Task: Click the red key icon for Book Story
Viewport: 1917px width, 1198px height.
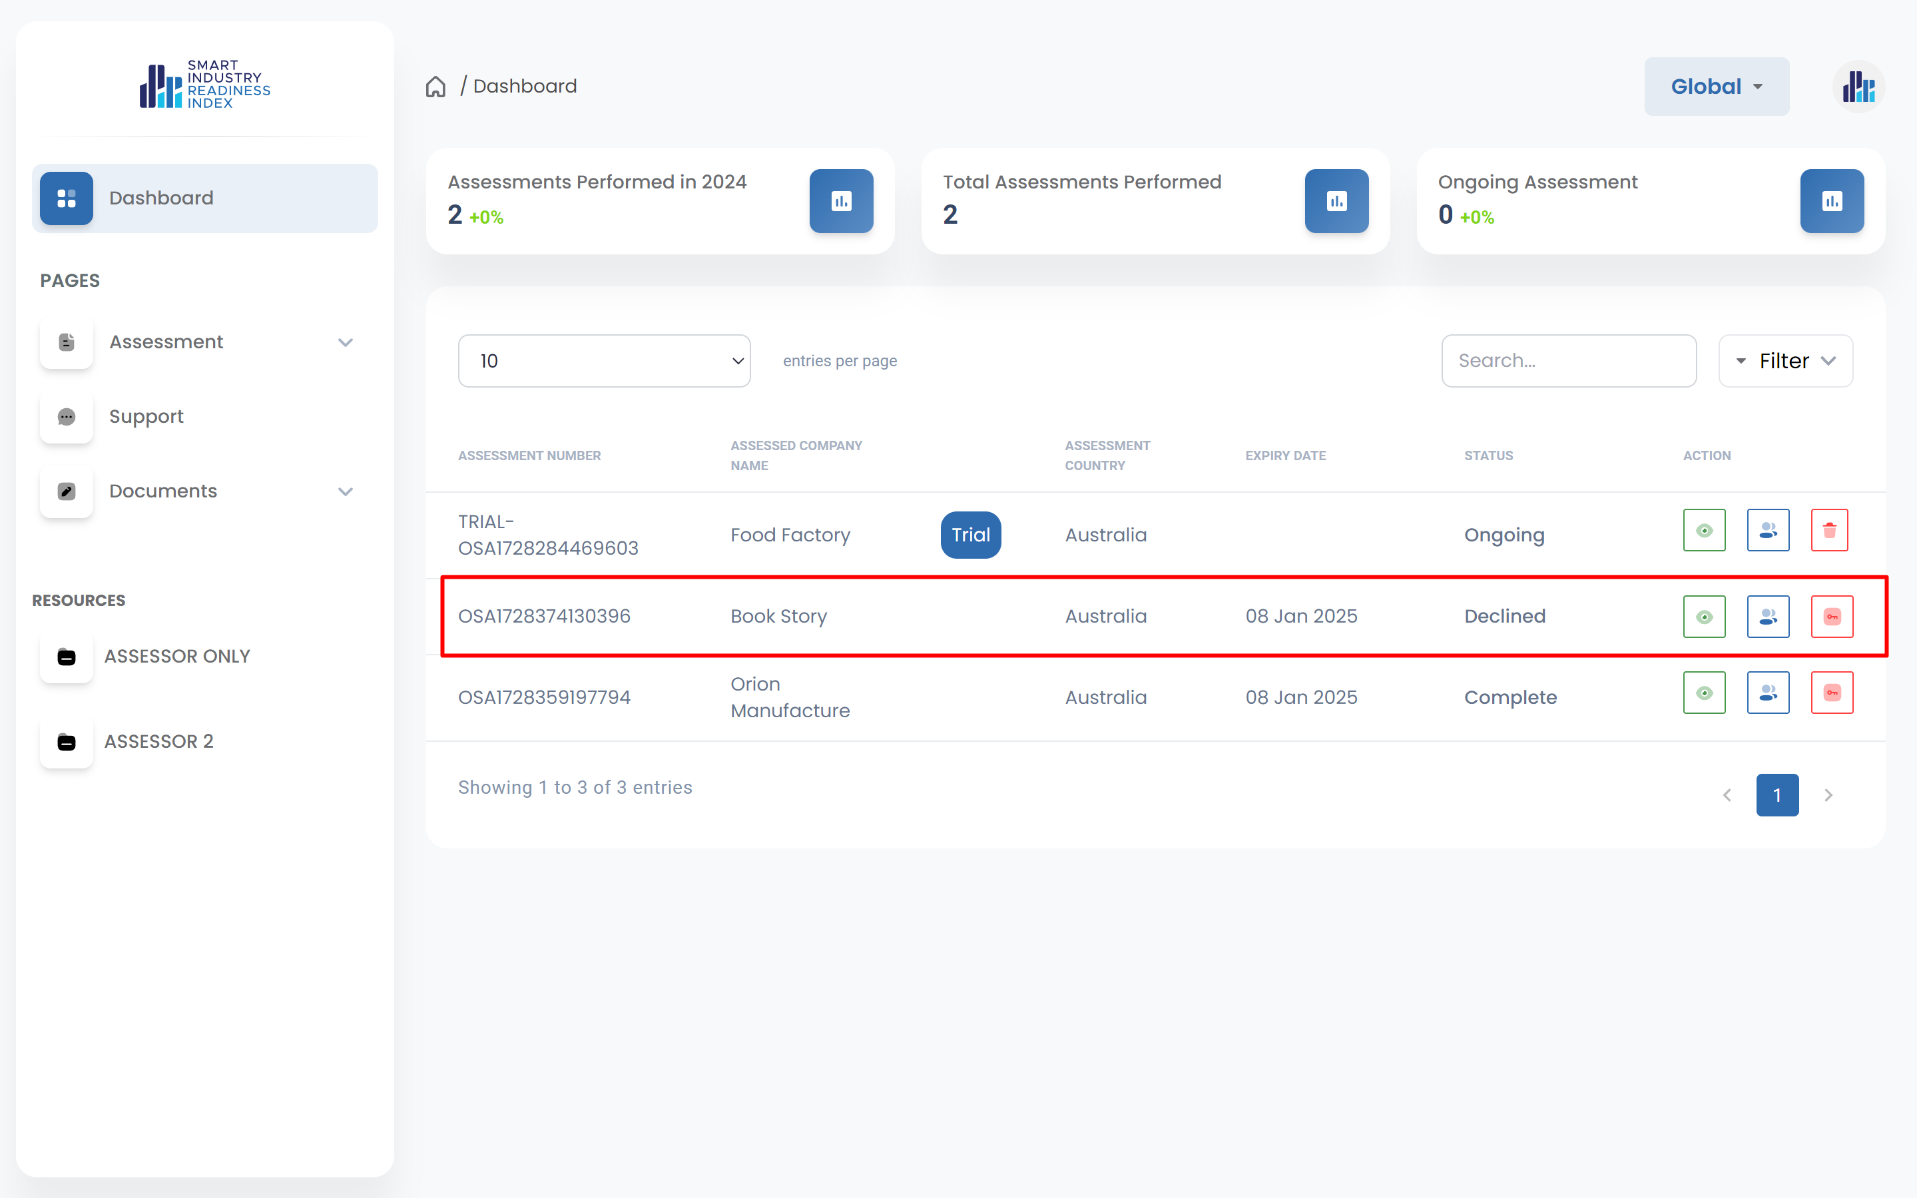Action: pyautogui.click(x=1832, y=617)
